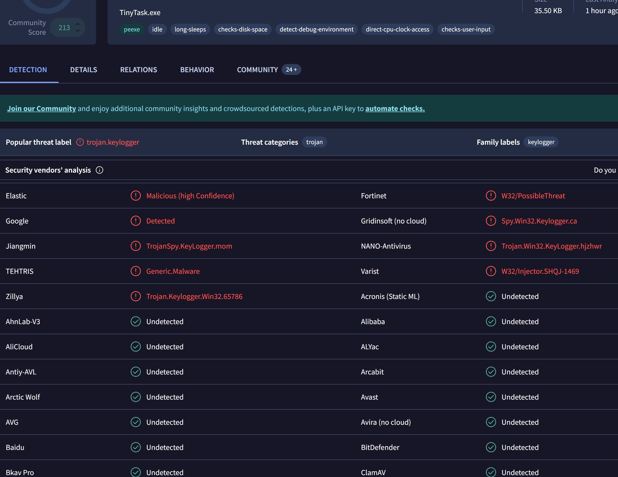Click the checkmark icon in the Avira row
The image size is (618, 477).
click(491, 422)
